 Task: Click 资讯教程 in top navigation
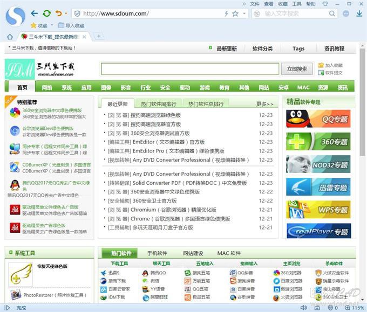pos(334,48)
